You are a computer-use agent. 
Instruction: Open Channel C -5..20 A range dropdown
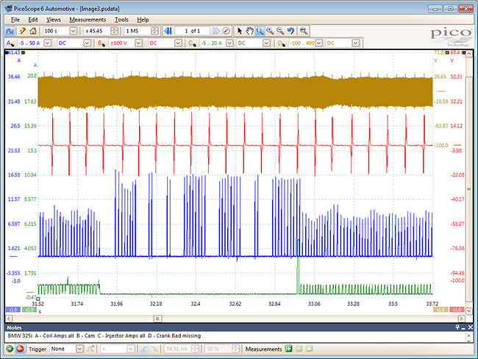pyautogui.click(x=216, y=43)
